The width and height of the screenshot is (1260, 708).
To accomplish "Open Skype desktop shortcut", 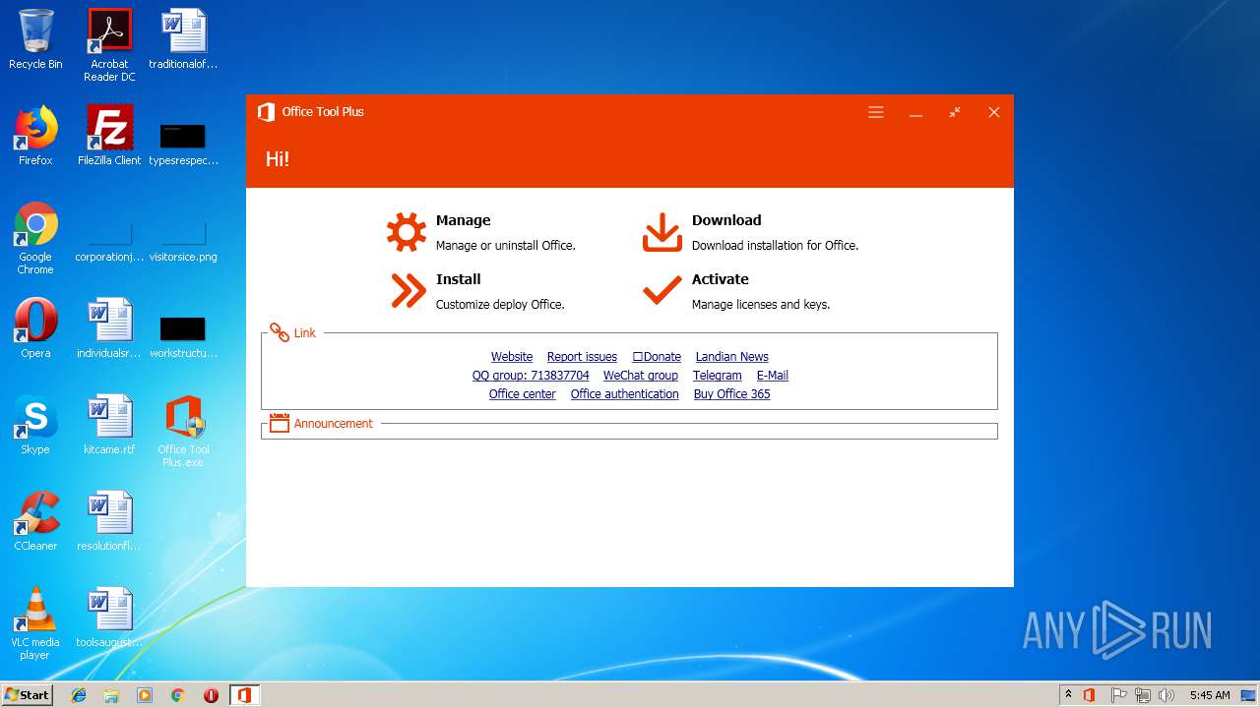I will [x=35, y=425].
